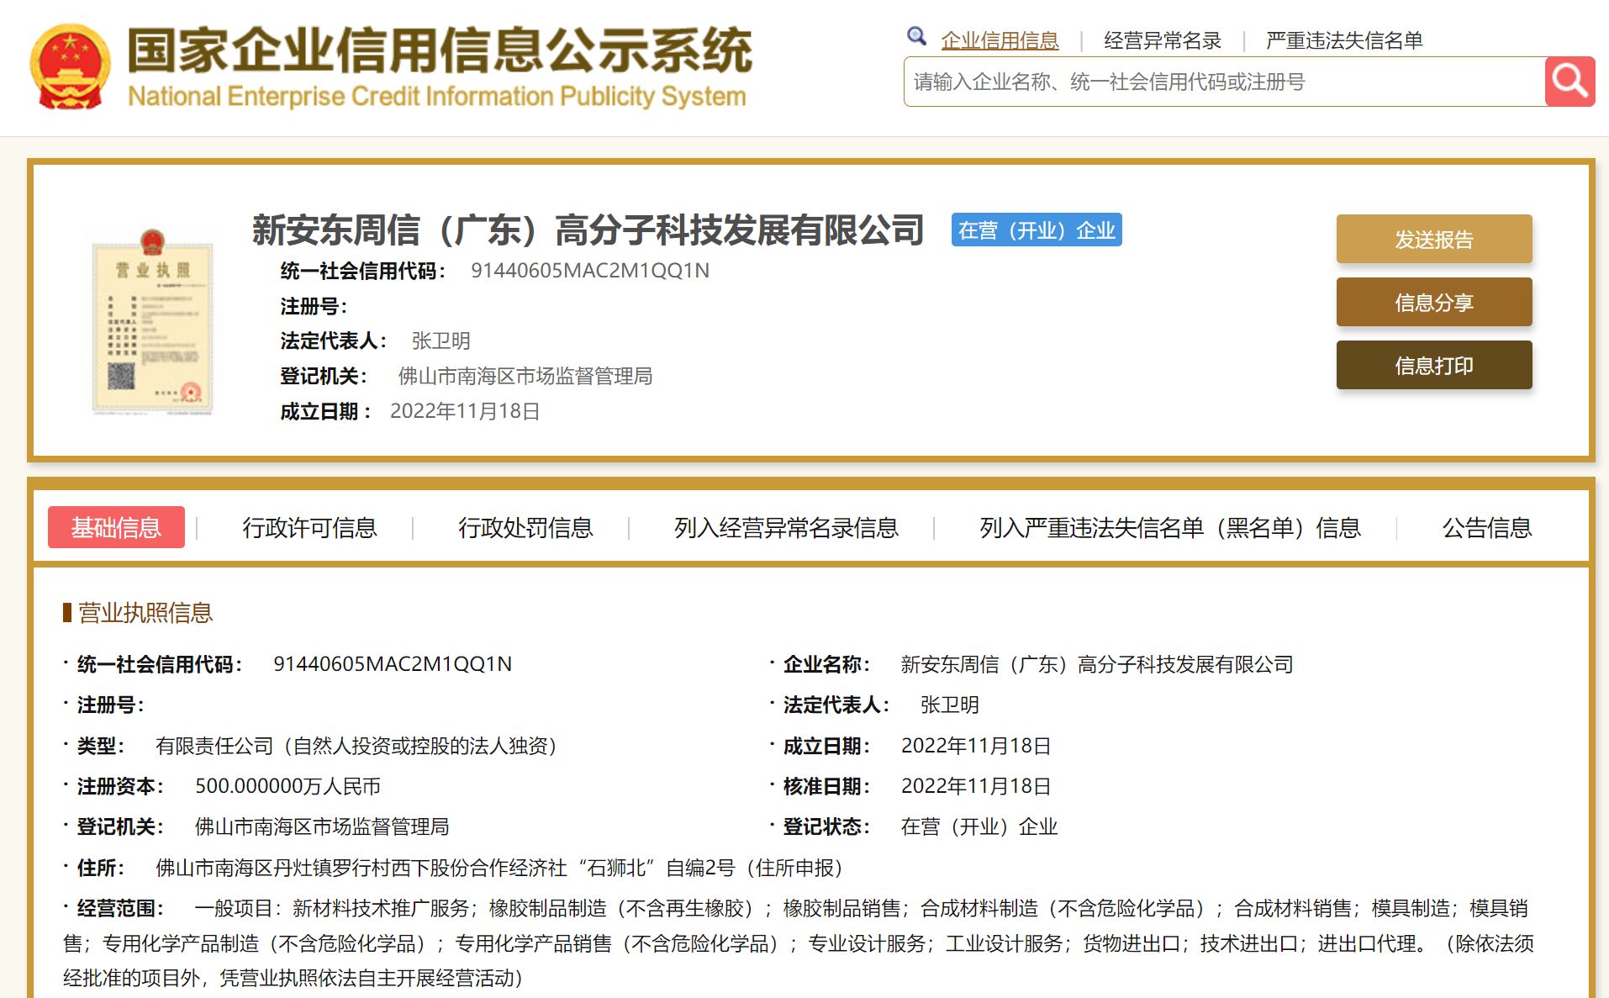This screenshot has height=998, width=1609.
Task: Open the 严重违法失信名单 link
Action: 1343,40
